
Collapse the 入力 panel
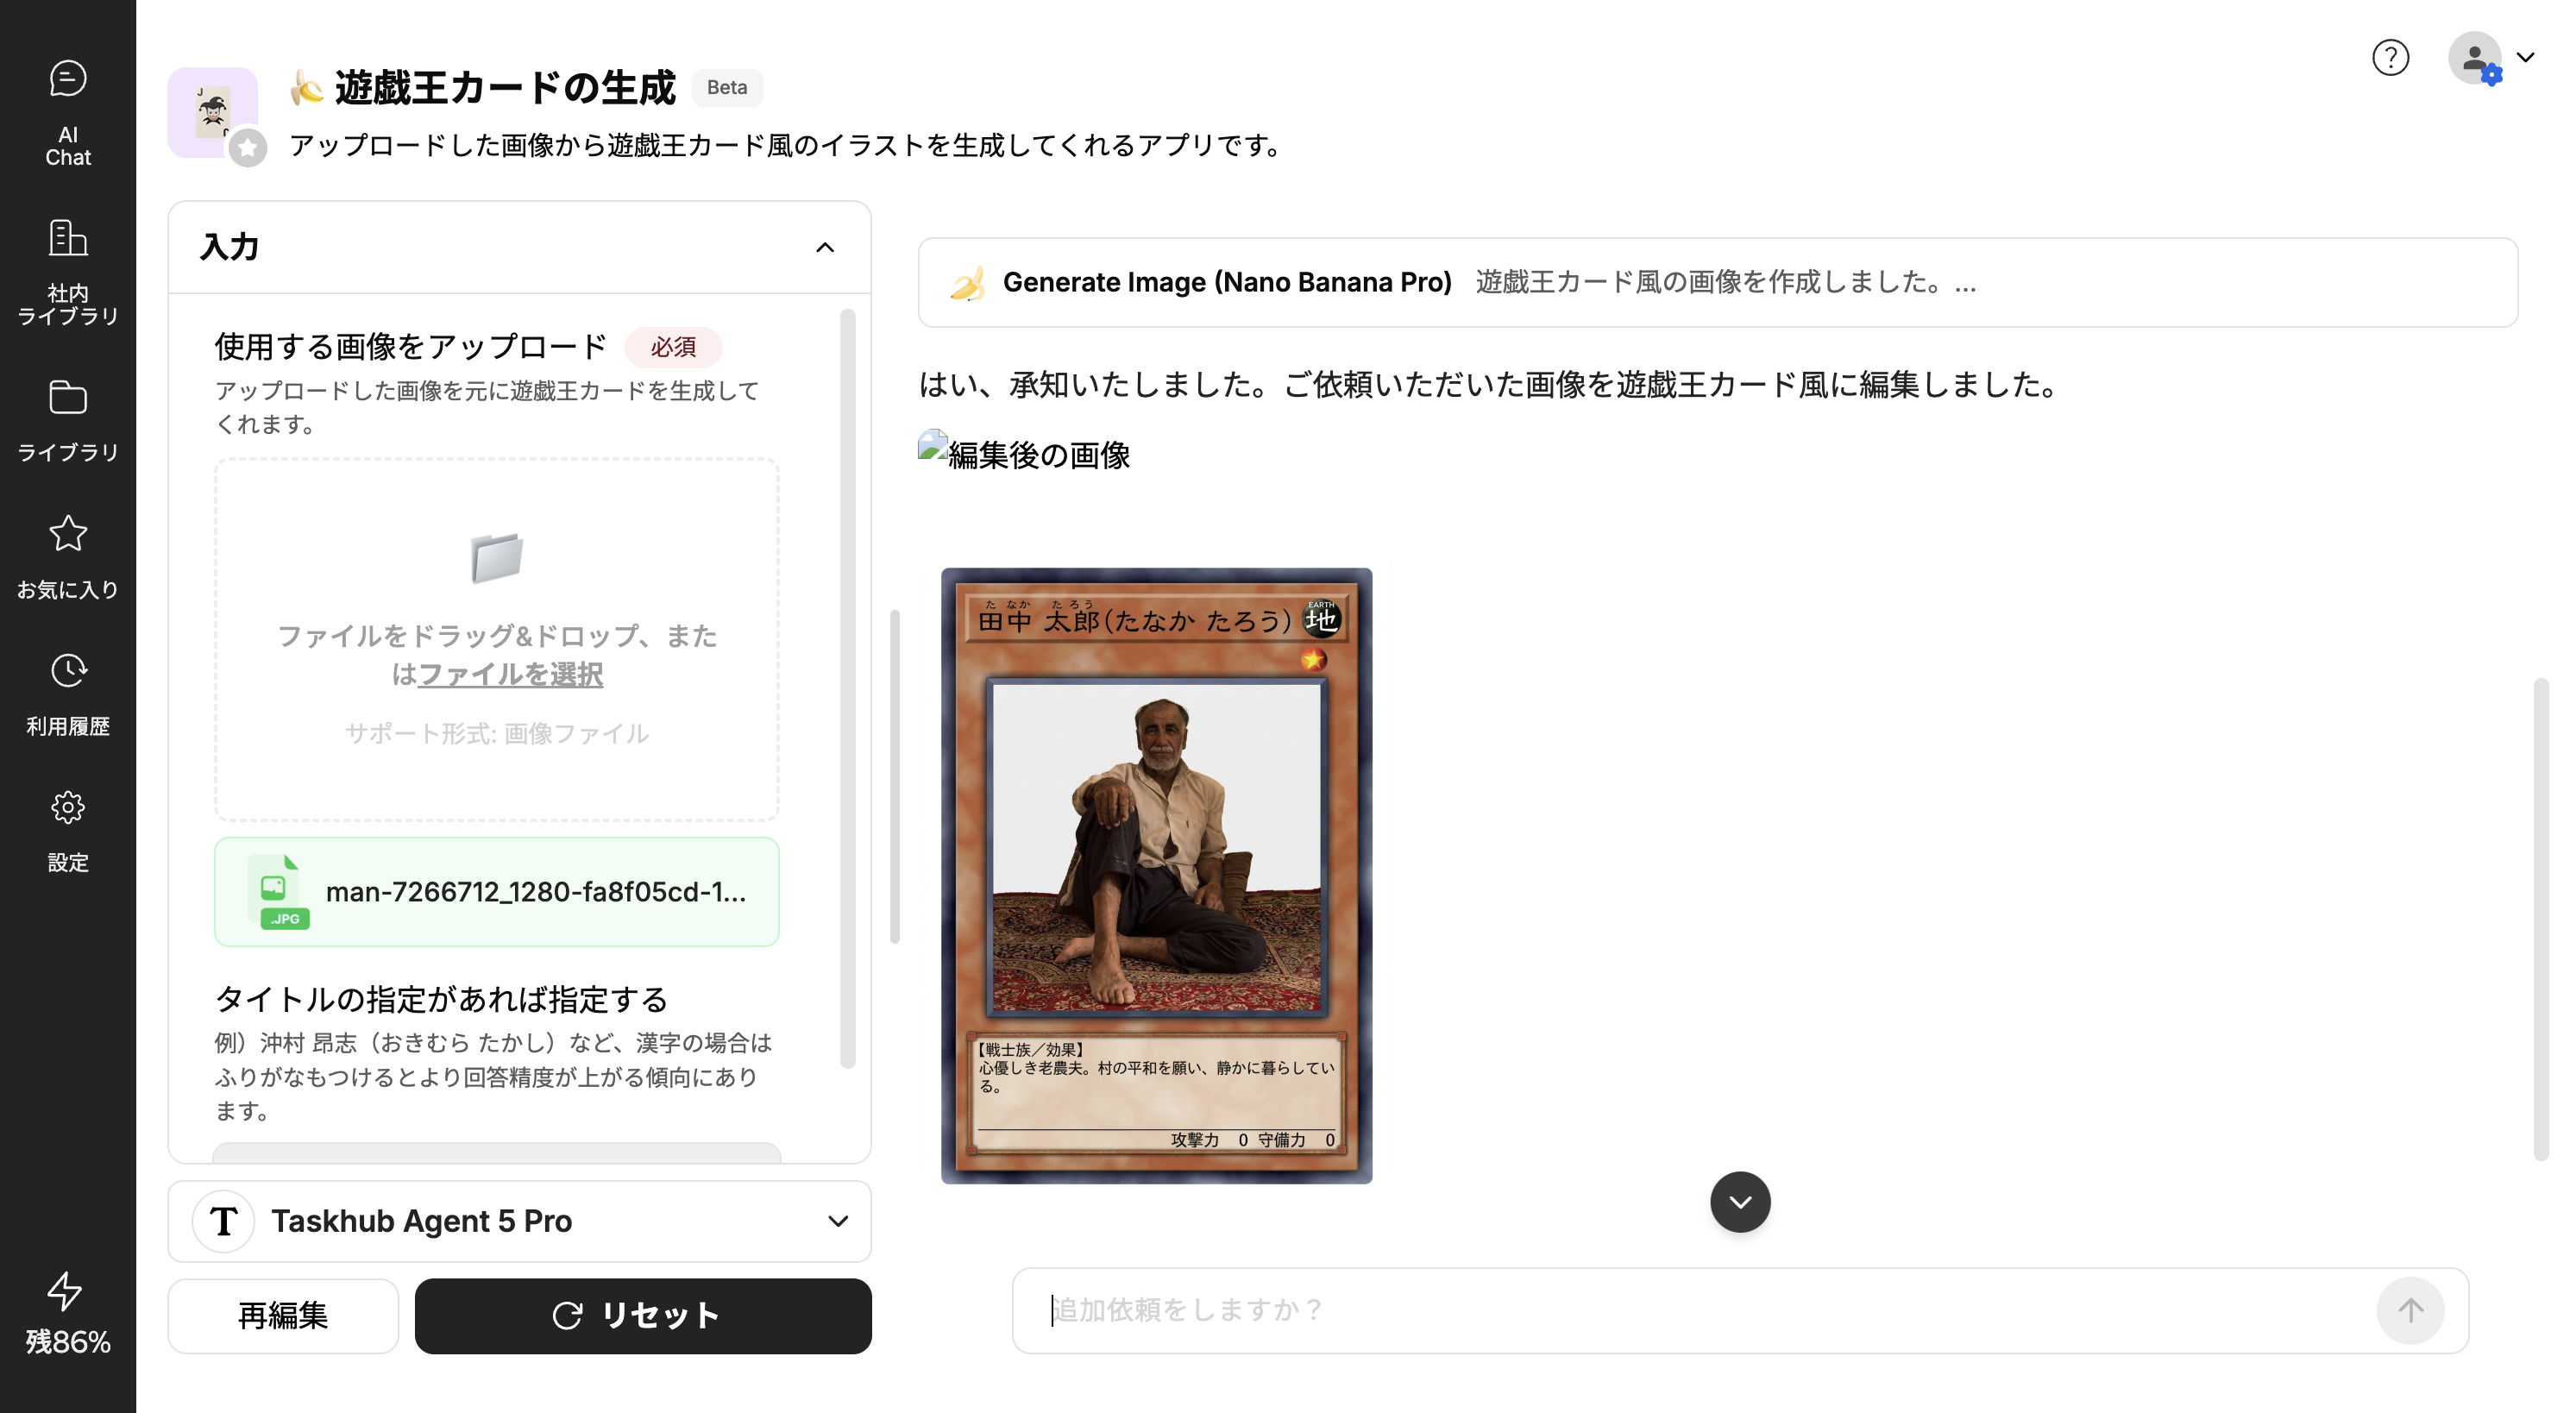(825, 247)
